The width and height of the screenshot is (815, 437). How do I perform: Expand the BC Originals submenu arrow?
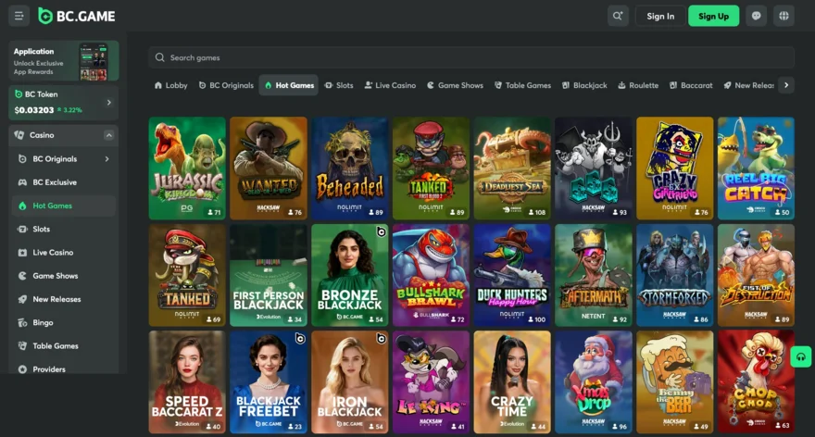[107, 159]
